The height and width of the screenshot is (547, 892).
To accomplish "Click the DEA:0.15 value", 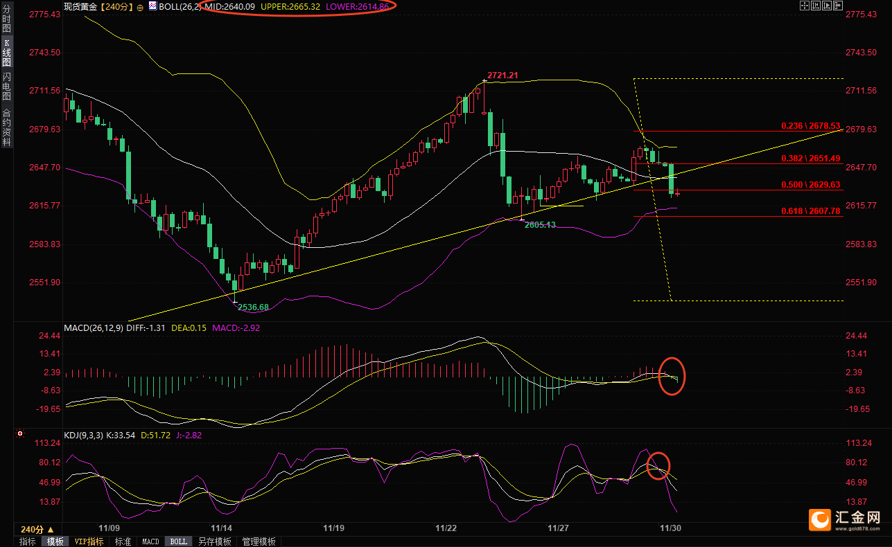I will (189, 328).
